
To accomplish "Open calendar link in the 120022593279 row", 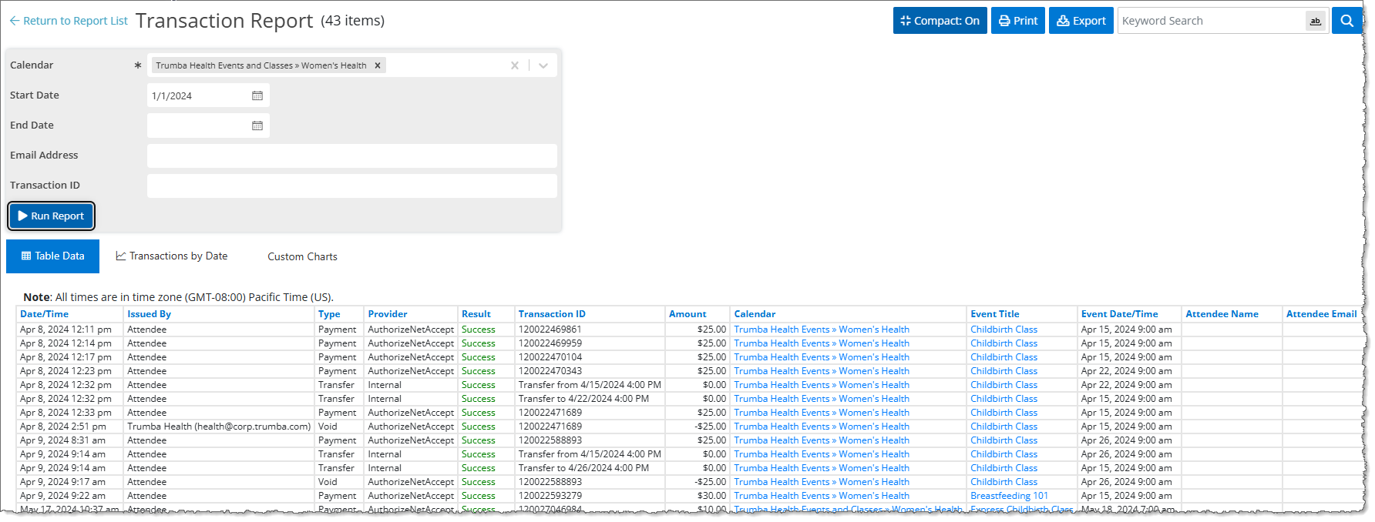I will 822,496.
